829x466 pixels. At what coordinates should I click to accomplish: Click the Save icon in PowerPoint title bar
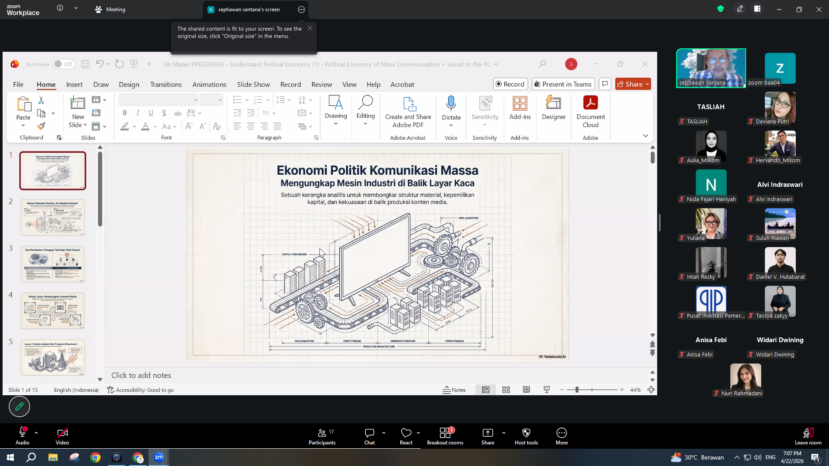click(85, 64)
